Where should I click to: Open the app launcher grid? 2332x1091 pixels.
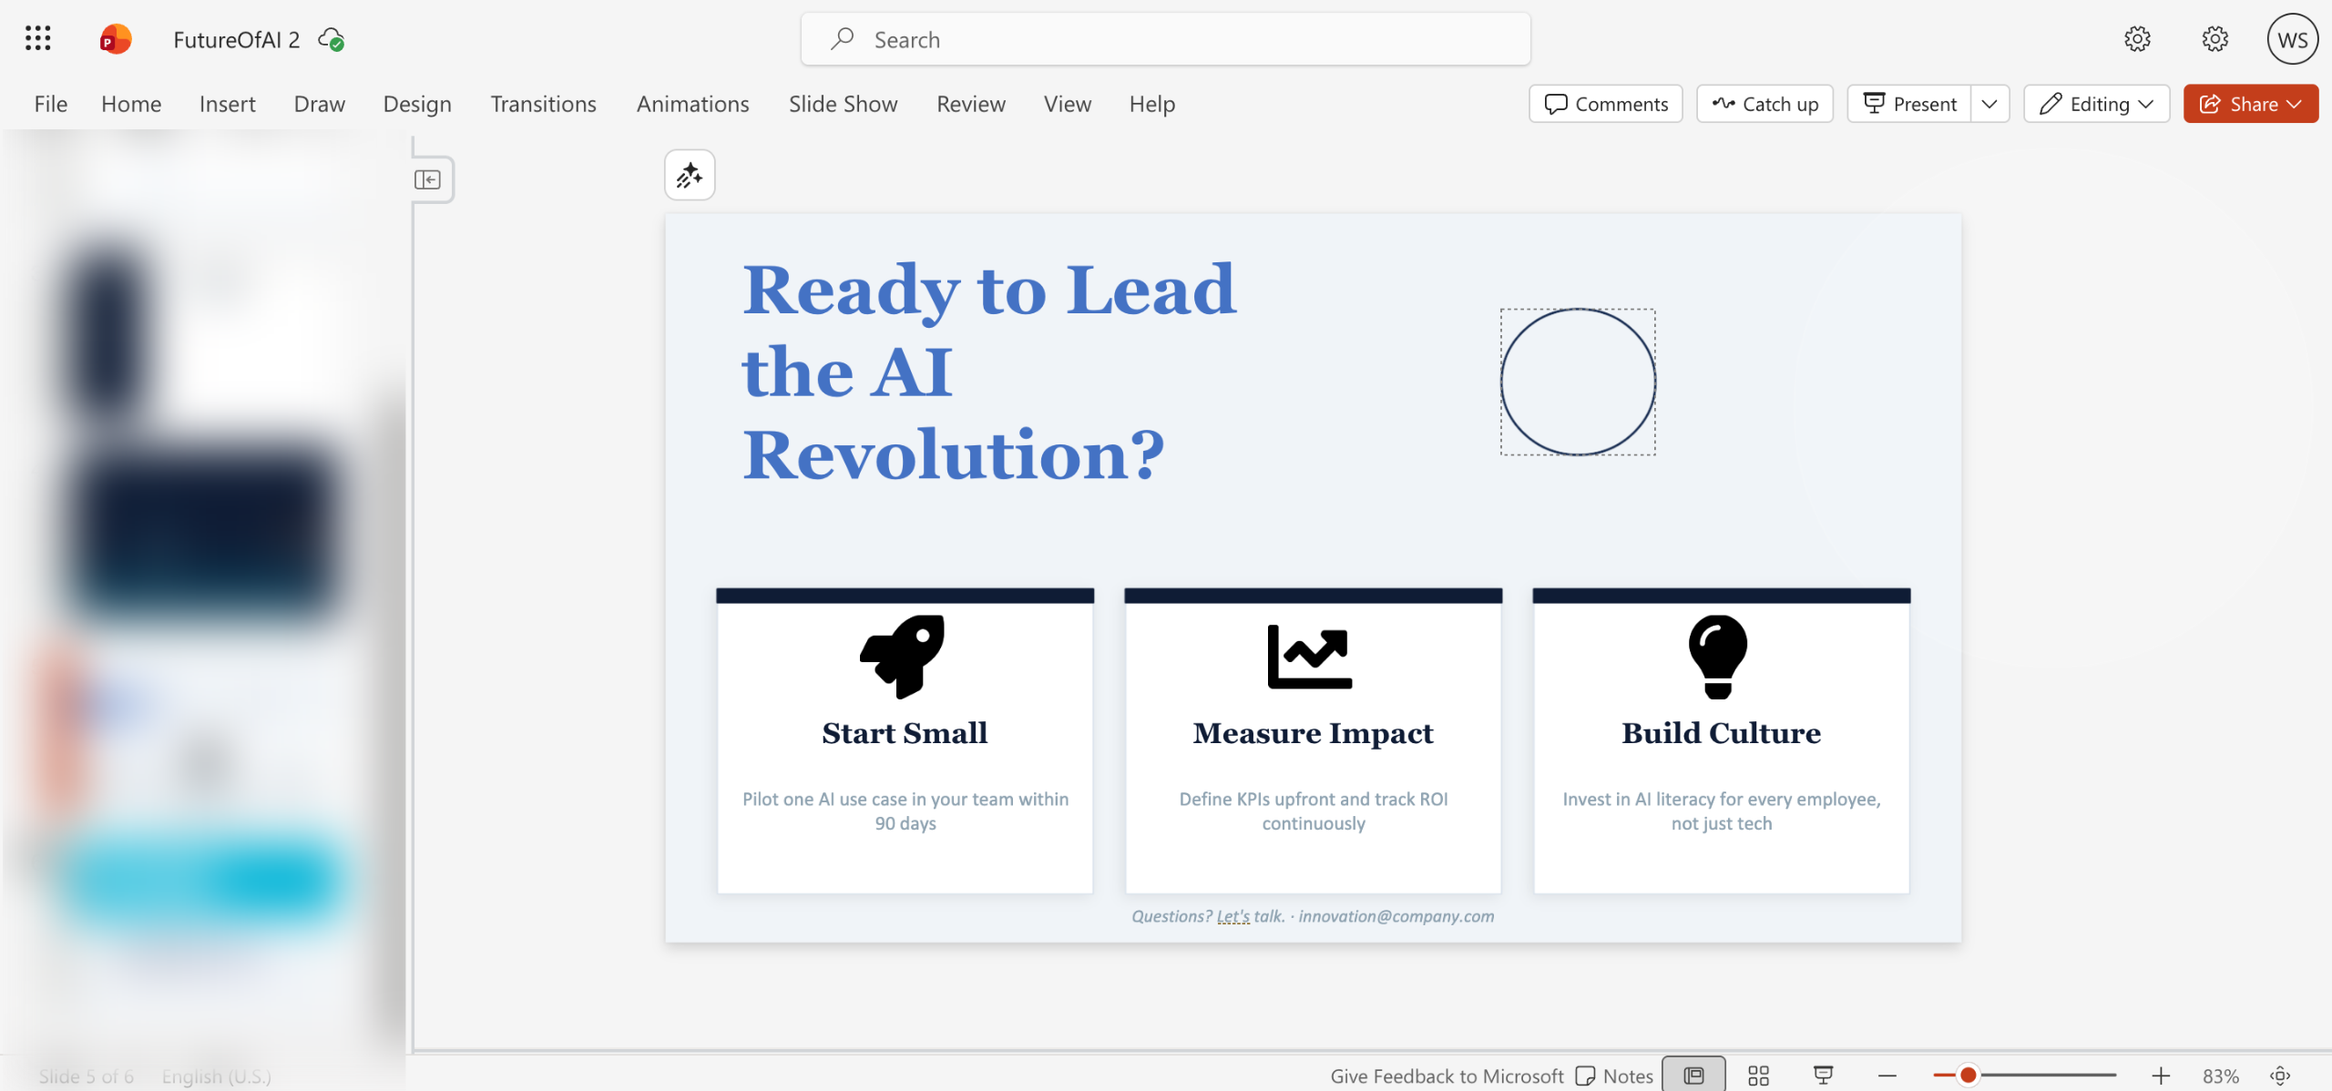click(37, 38)
